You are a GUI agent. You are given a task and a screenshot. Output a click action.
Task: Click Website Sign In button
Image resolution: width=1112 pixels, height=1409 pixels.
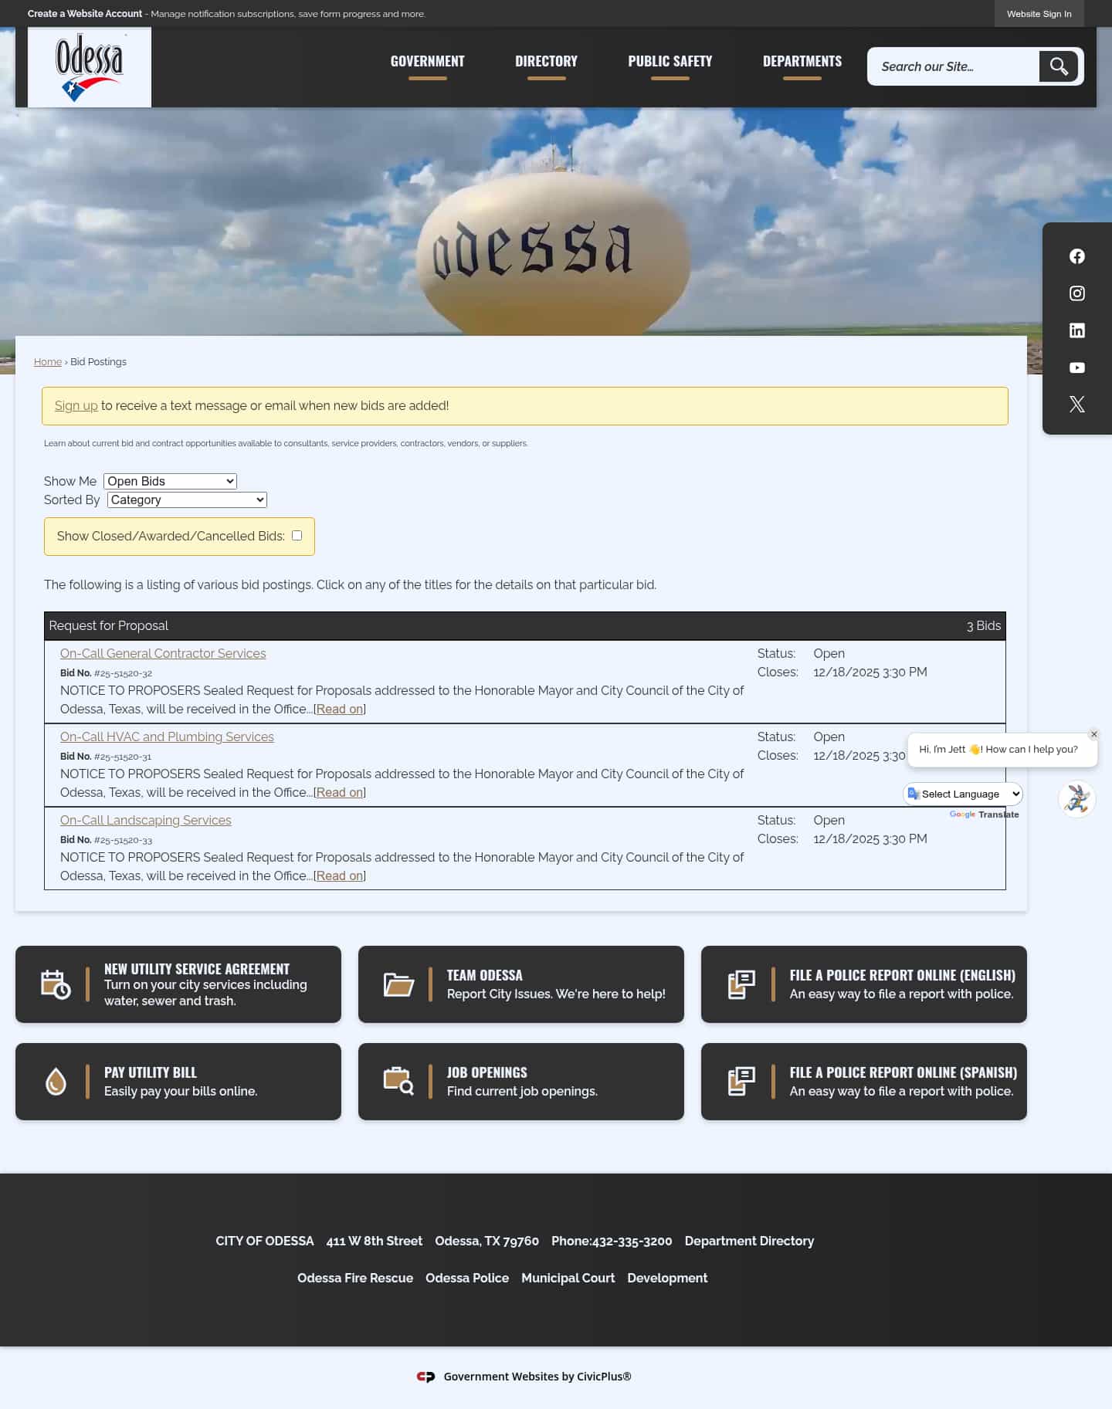(x=1039, y=14)
